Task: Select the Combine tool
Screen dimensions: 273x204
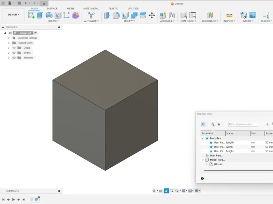Action: pyautogui.click(x=134, y=15)
